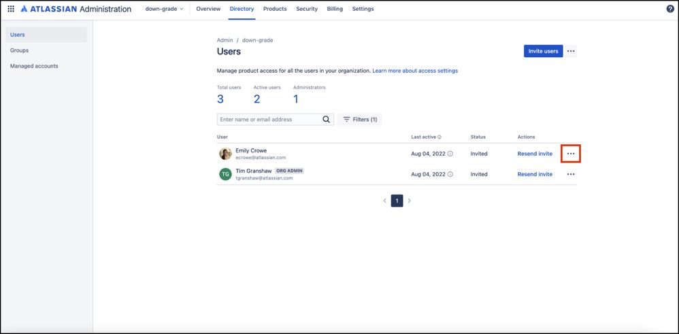
Task: Switch to the Overview tab
Action: 208,9
